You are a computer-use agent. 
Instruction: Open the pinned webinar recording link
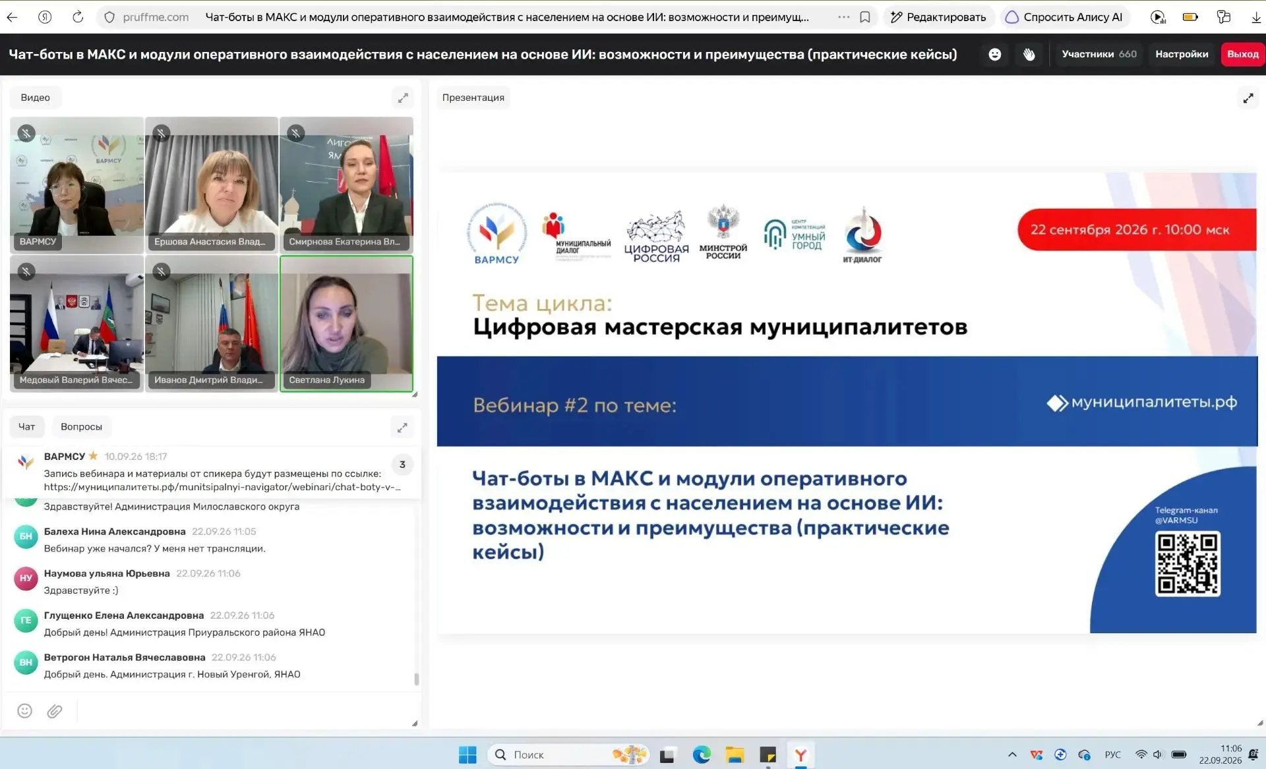click(222, 487)
